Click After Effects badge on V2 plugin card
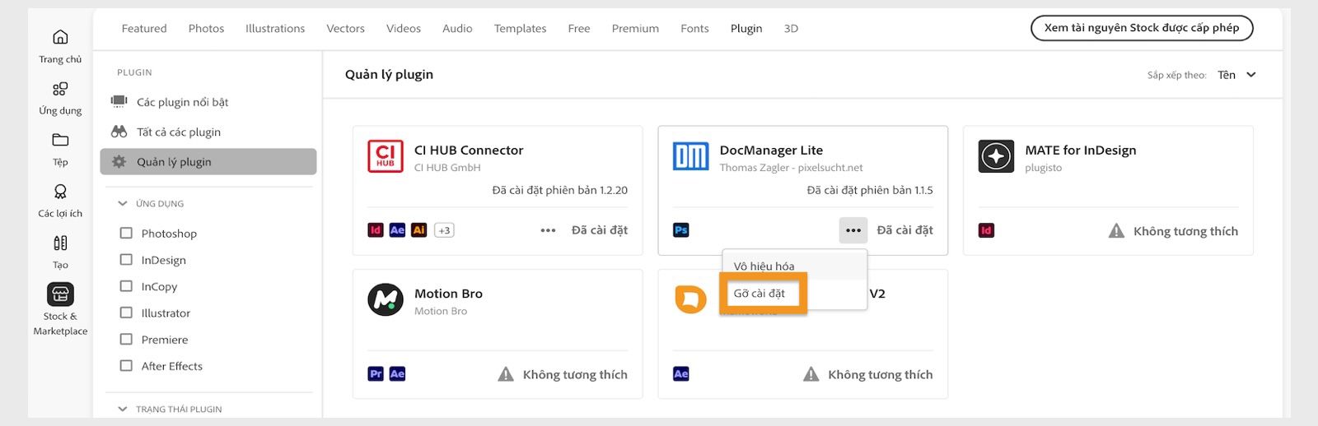Screen dimensions: 1318x426 pyautogui.click(x=681, y=374)
